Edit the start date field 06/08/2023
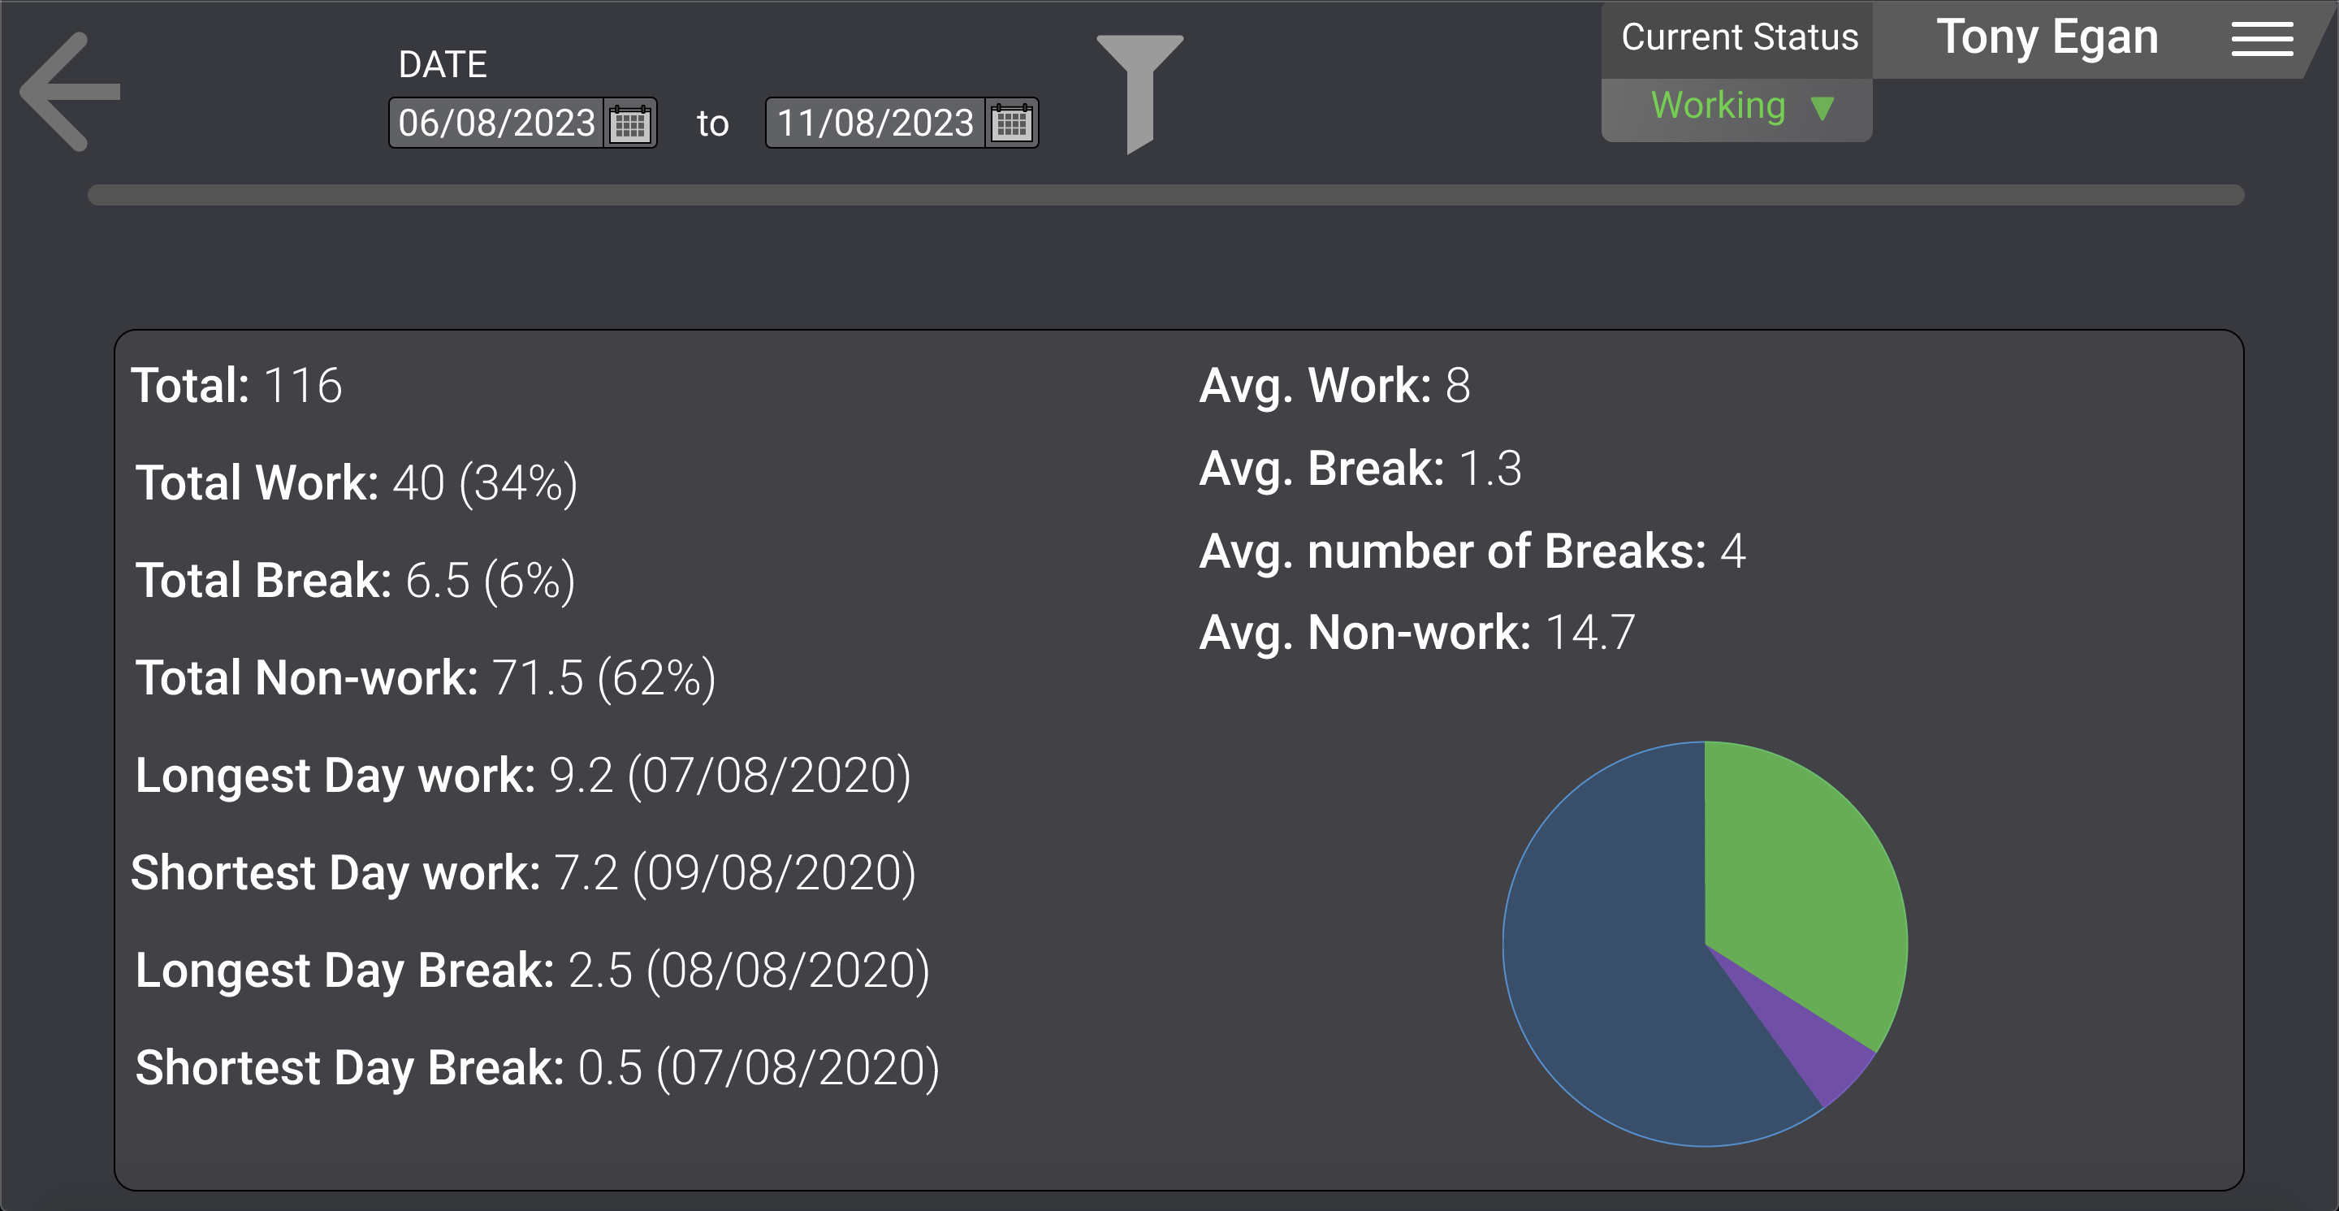2339x1211 pixels. (x=497, y=123)
